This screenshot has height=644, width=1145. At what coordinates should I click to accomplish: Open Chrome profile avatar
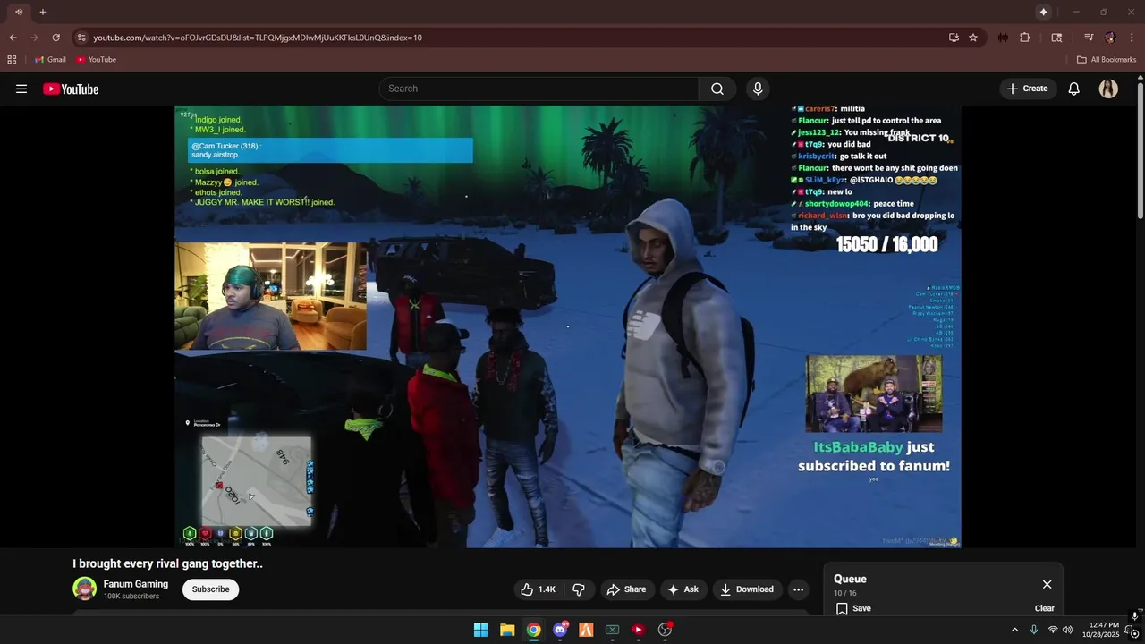pyautogui.click(x=1110, y=38)
